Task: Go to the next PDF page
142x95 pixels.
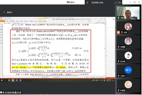Action: (54, 77)
